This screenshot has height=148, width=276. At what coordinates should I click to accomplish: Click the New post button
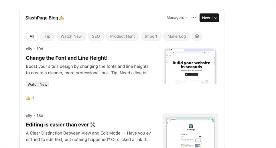(206, 18)
